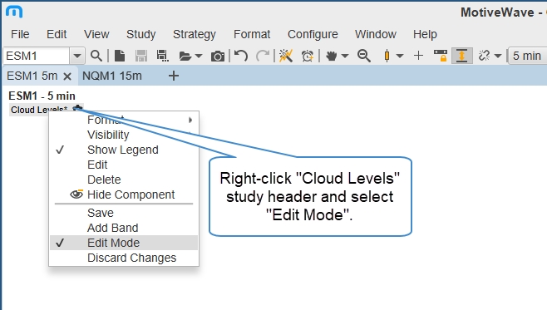This screenshot has height=310, width=547.
Task: Expand the link chart dropdown arrow
Action: pyautogui.click(x=498, y=56)
